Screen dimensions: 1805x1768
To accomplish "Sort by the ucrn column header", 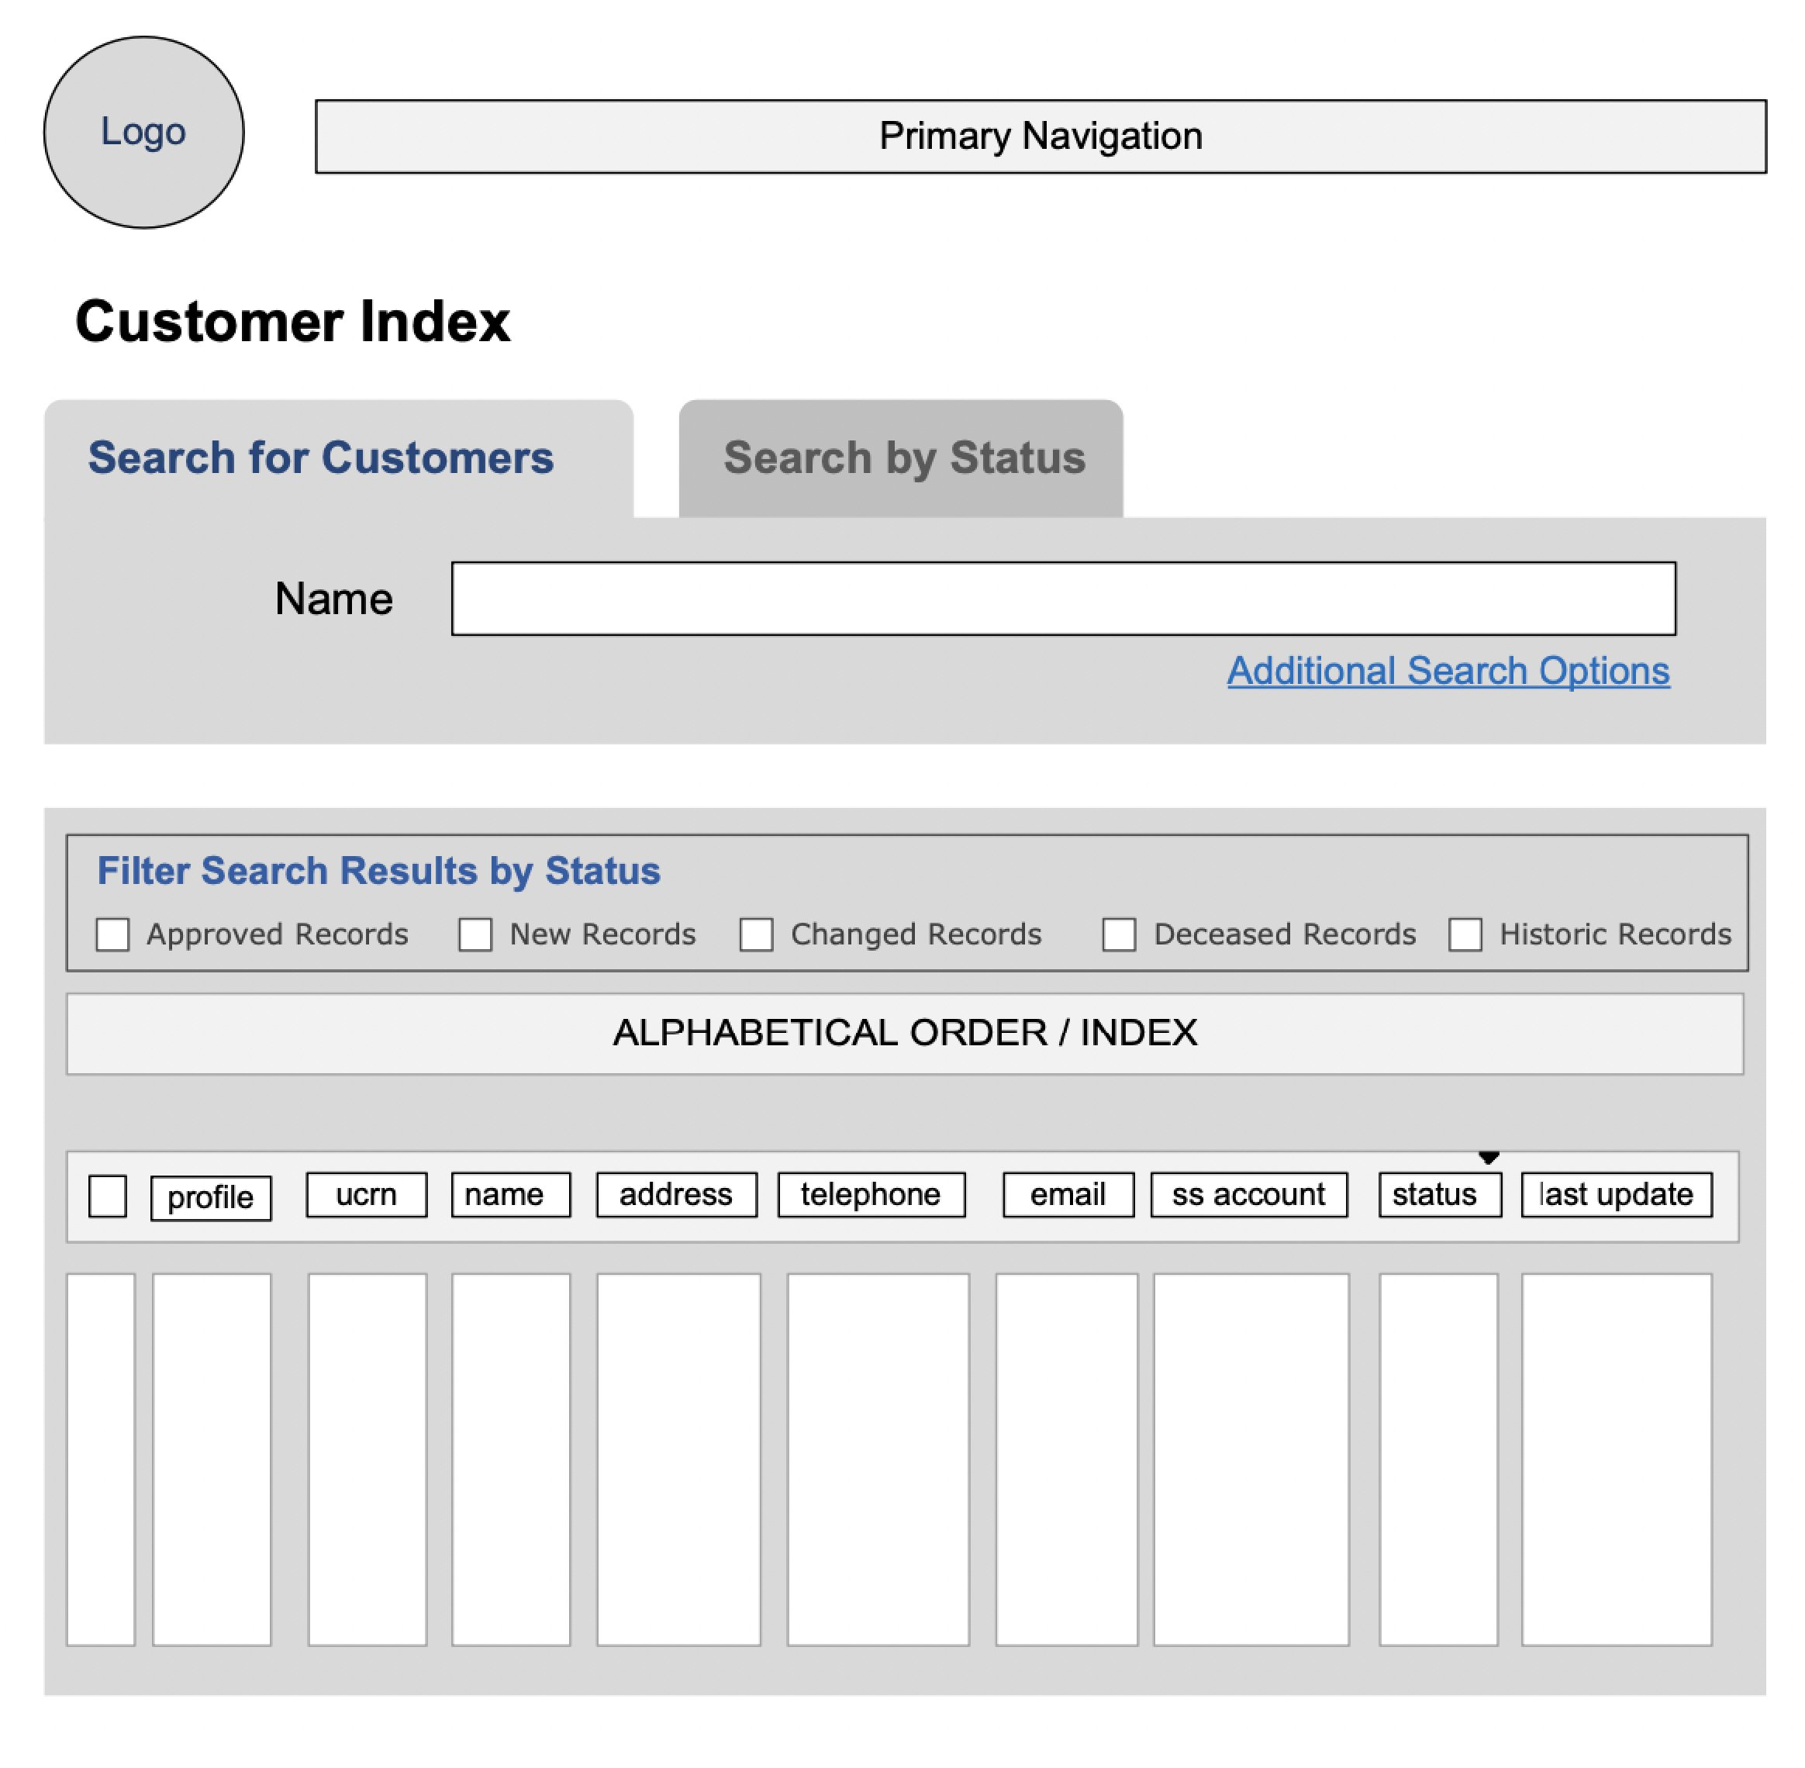I will pos(367,1194).
